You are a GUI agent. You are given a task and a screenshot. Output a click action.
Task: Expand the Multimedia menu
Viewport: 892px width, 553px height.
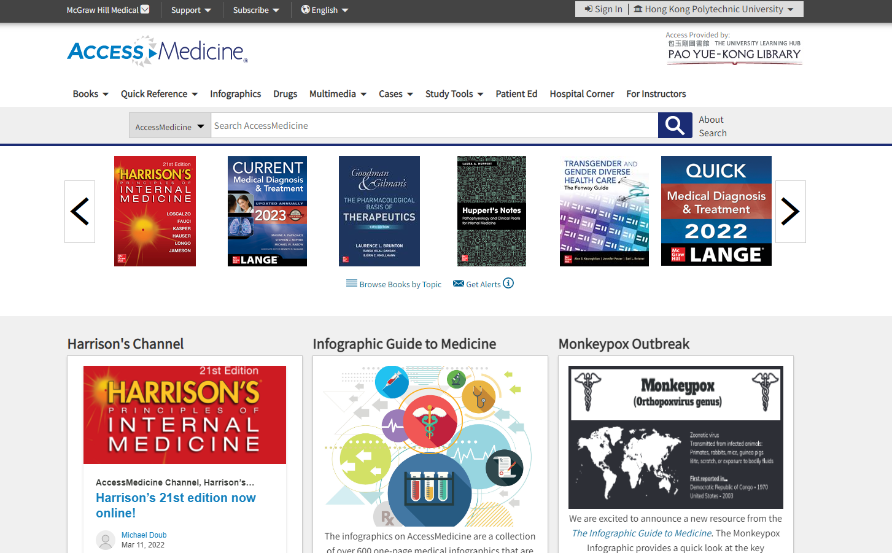[x=338, y=94]
